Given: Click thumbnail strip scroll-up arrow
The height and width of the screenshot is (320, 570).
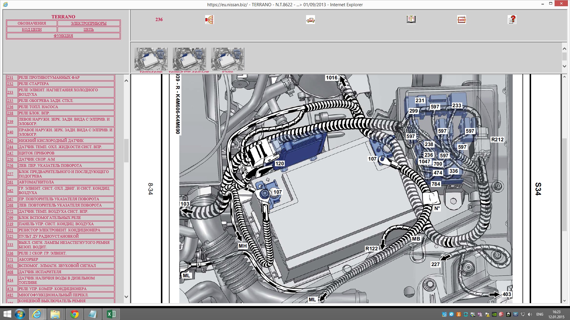Looking at the screenshot, I should pyautogui.click(x=565, y=49).
